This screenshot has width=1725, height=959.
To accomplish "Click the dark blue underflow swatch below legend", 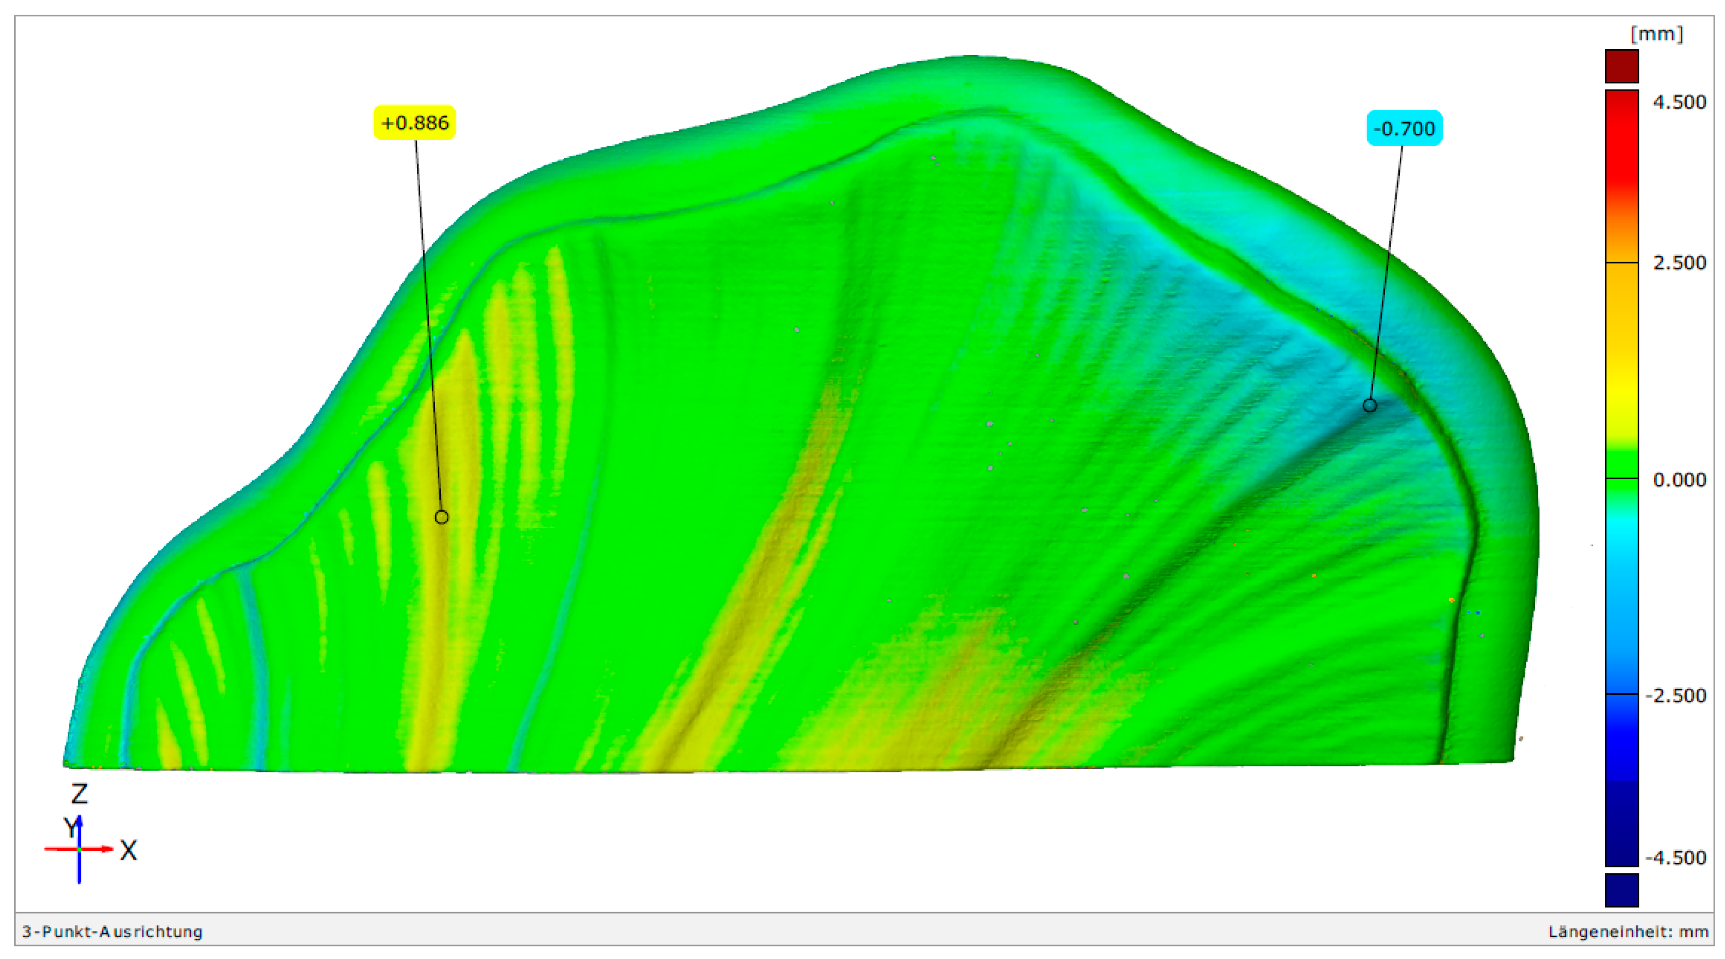I will pyautogui.click(x=1621, y=890).
